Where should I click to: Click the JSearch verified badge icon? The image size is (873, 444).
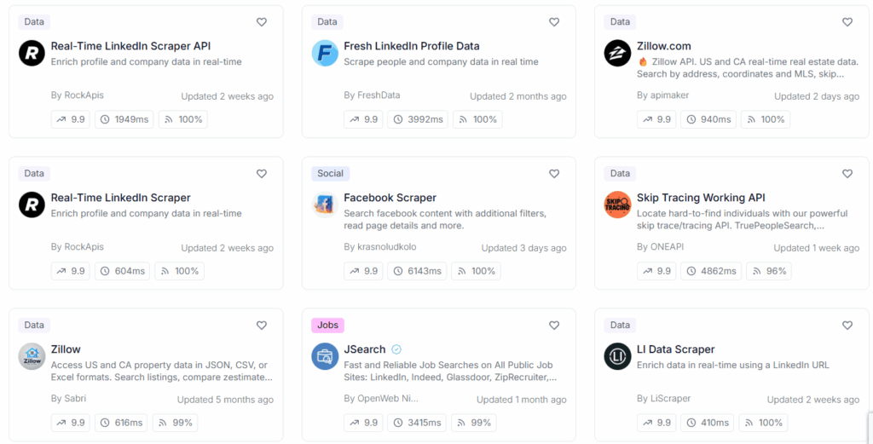pos(396,349)
